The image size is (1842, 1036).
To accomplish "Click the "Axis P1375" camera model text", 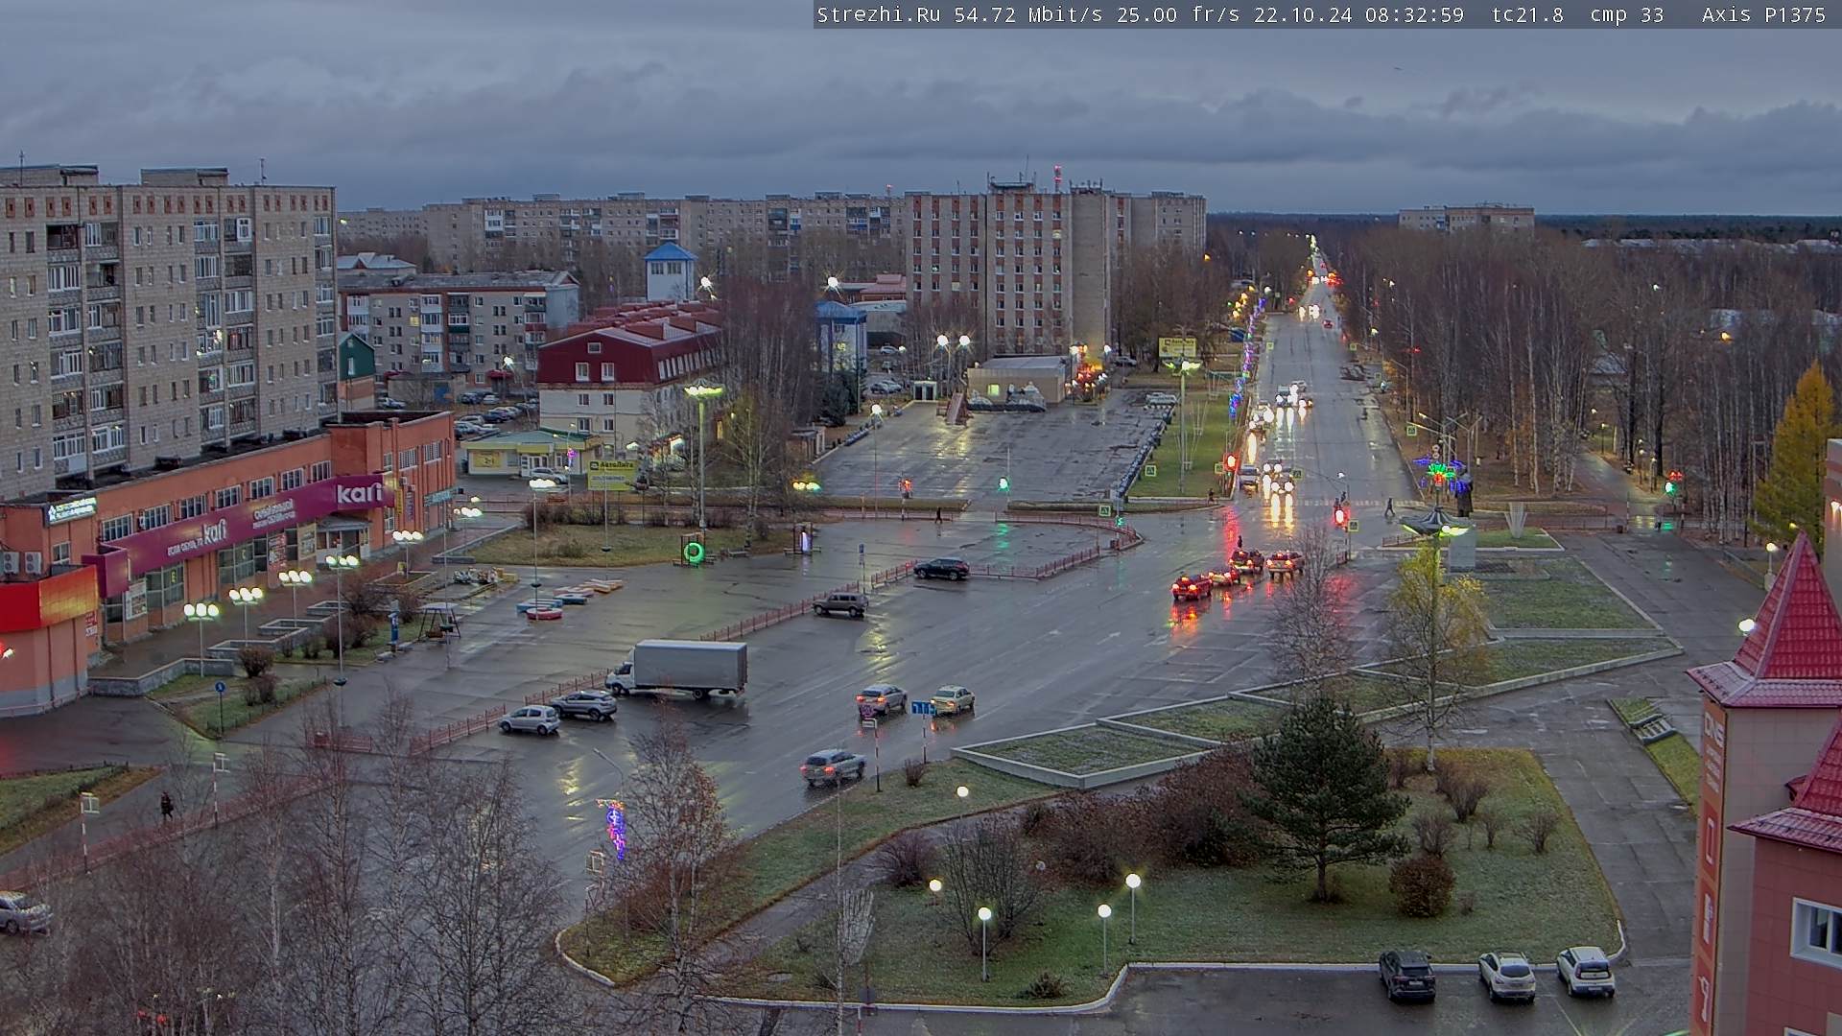I will tap(1763, 14).
